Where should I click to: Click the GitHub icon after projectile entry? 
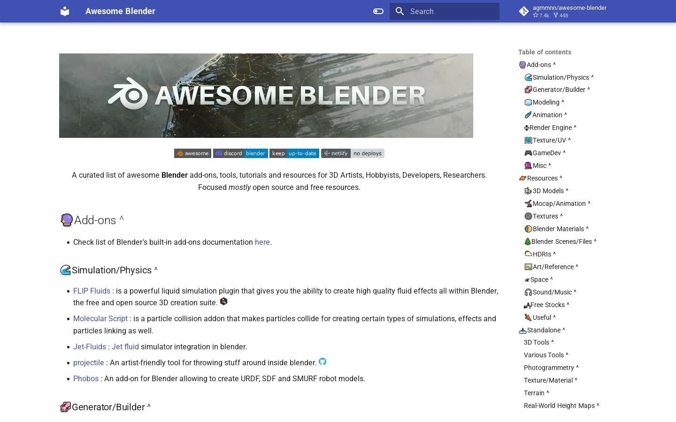click(323, 362)
